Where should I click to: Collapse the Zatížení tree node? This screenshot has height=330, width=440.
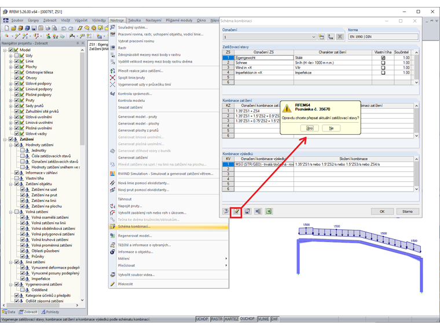pos(5,139)
